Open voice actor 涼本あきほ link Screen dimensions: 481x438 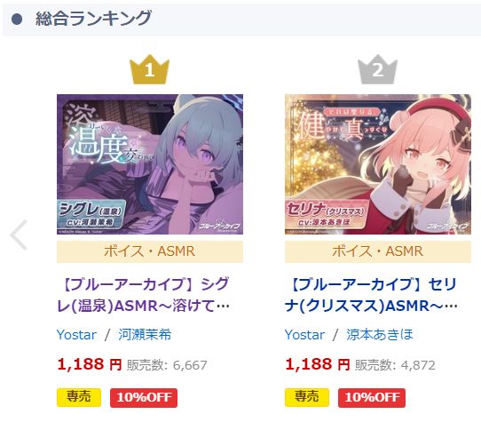coord(380,335)
